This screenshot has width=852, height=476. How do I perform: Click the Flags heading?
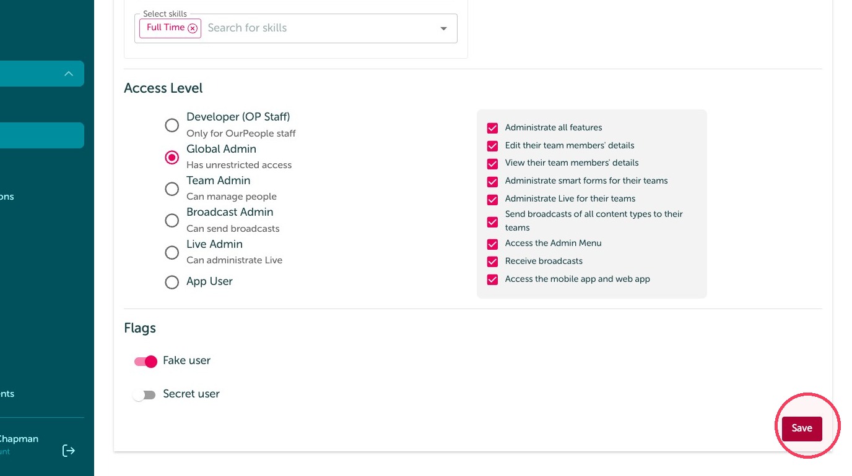click(140, 328)
